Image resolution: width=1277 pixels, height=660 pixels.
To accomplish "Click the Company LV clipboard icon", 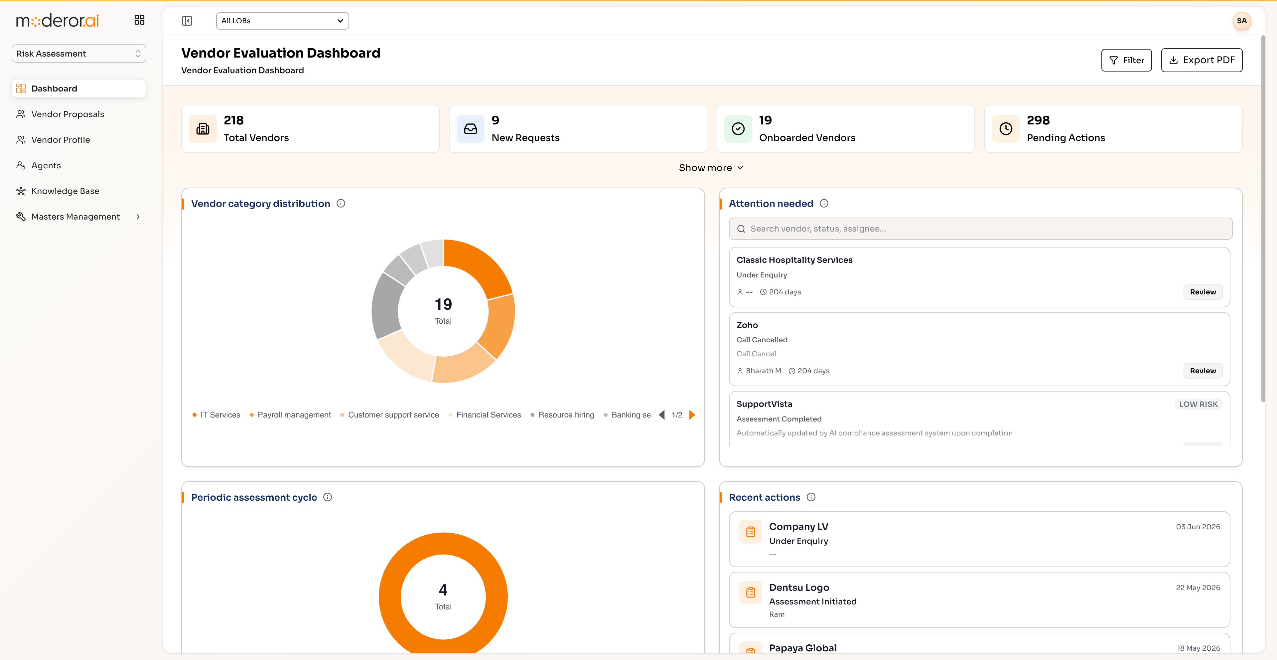I will pos(751,532).
